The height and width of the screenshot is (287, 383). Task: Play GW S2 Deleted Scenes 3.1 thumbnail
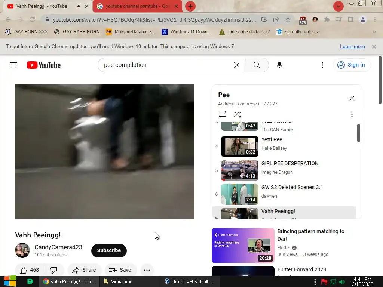(x=240, y=194)
